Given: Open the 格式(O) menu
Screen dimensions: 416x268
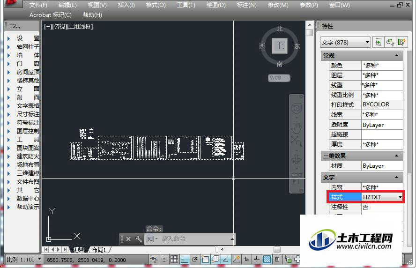Looking at the screenshot, I should tap(156, 5).
